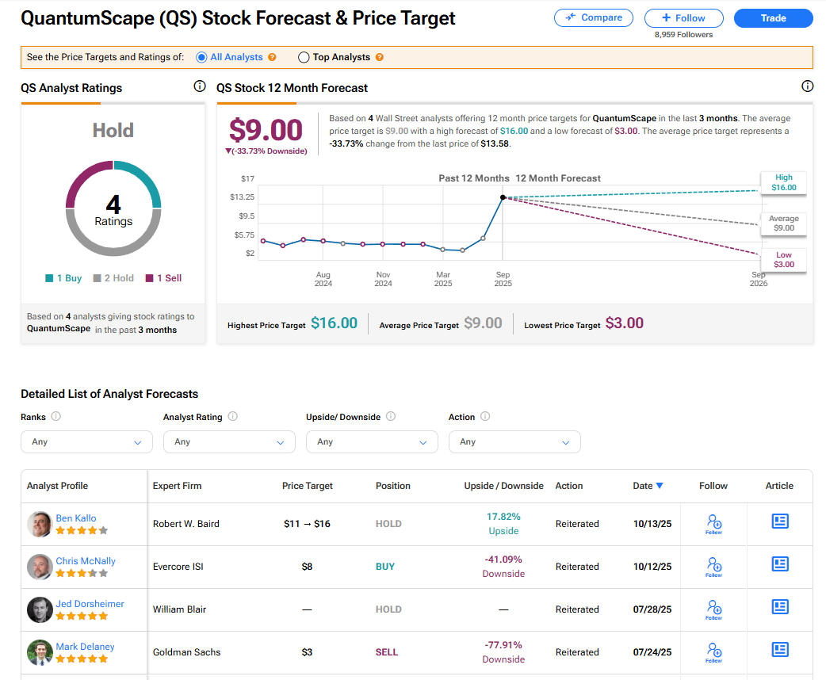Click info icon for QS Analyst Ratings
This screenshot has height=680, width=826.
click(x=200, y=86)
